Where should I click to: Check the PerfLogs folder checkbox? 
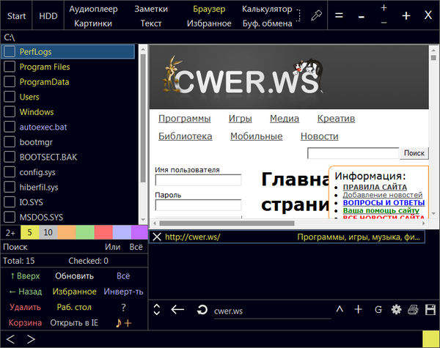(x=10, y=52)
